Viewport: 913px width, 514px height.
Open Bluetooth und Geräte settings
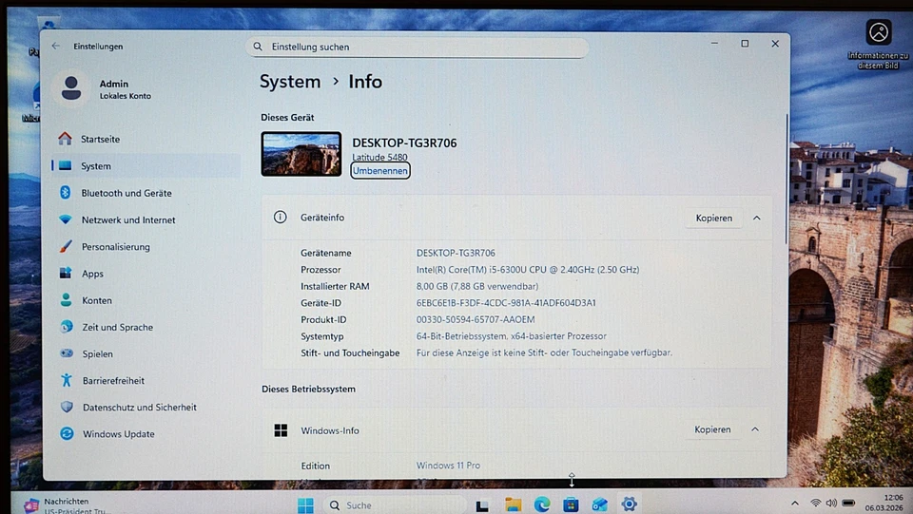pyautogui.click(x=126, y=193)
